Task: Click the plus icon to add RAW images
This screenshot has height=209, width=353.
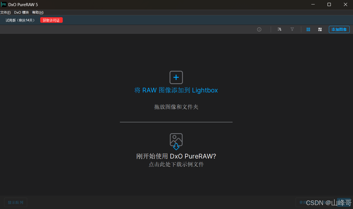Action: (x=176, y=77)
